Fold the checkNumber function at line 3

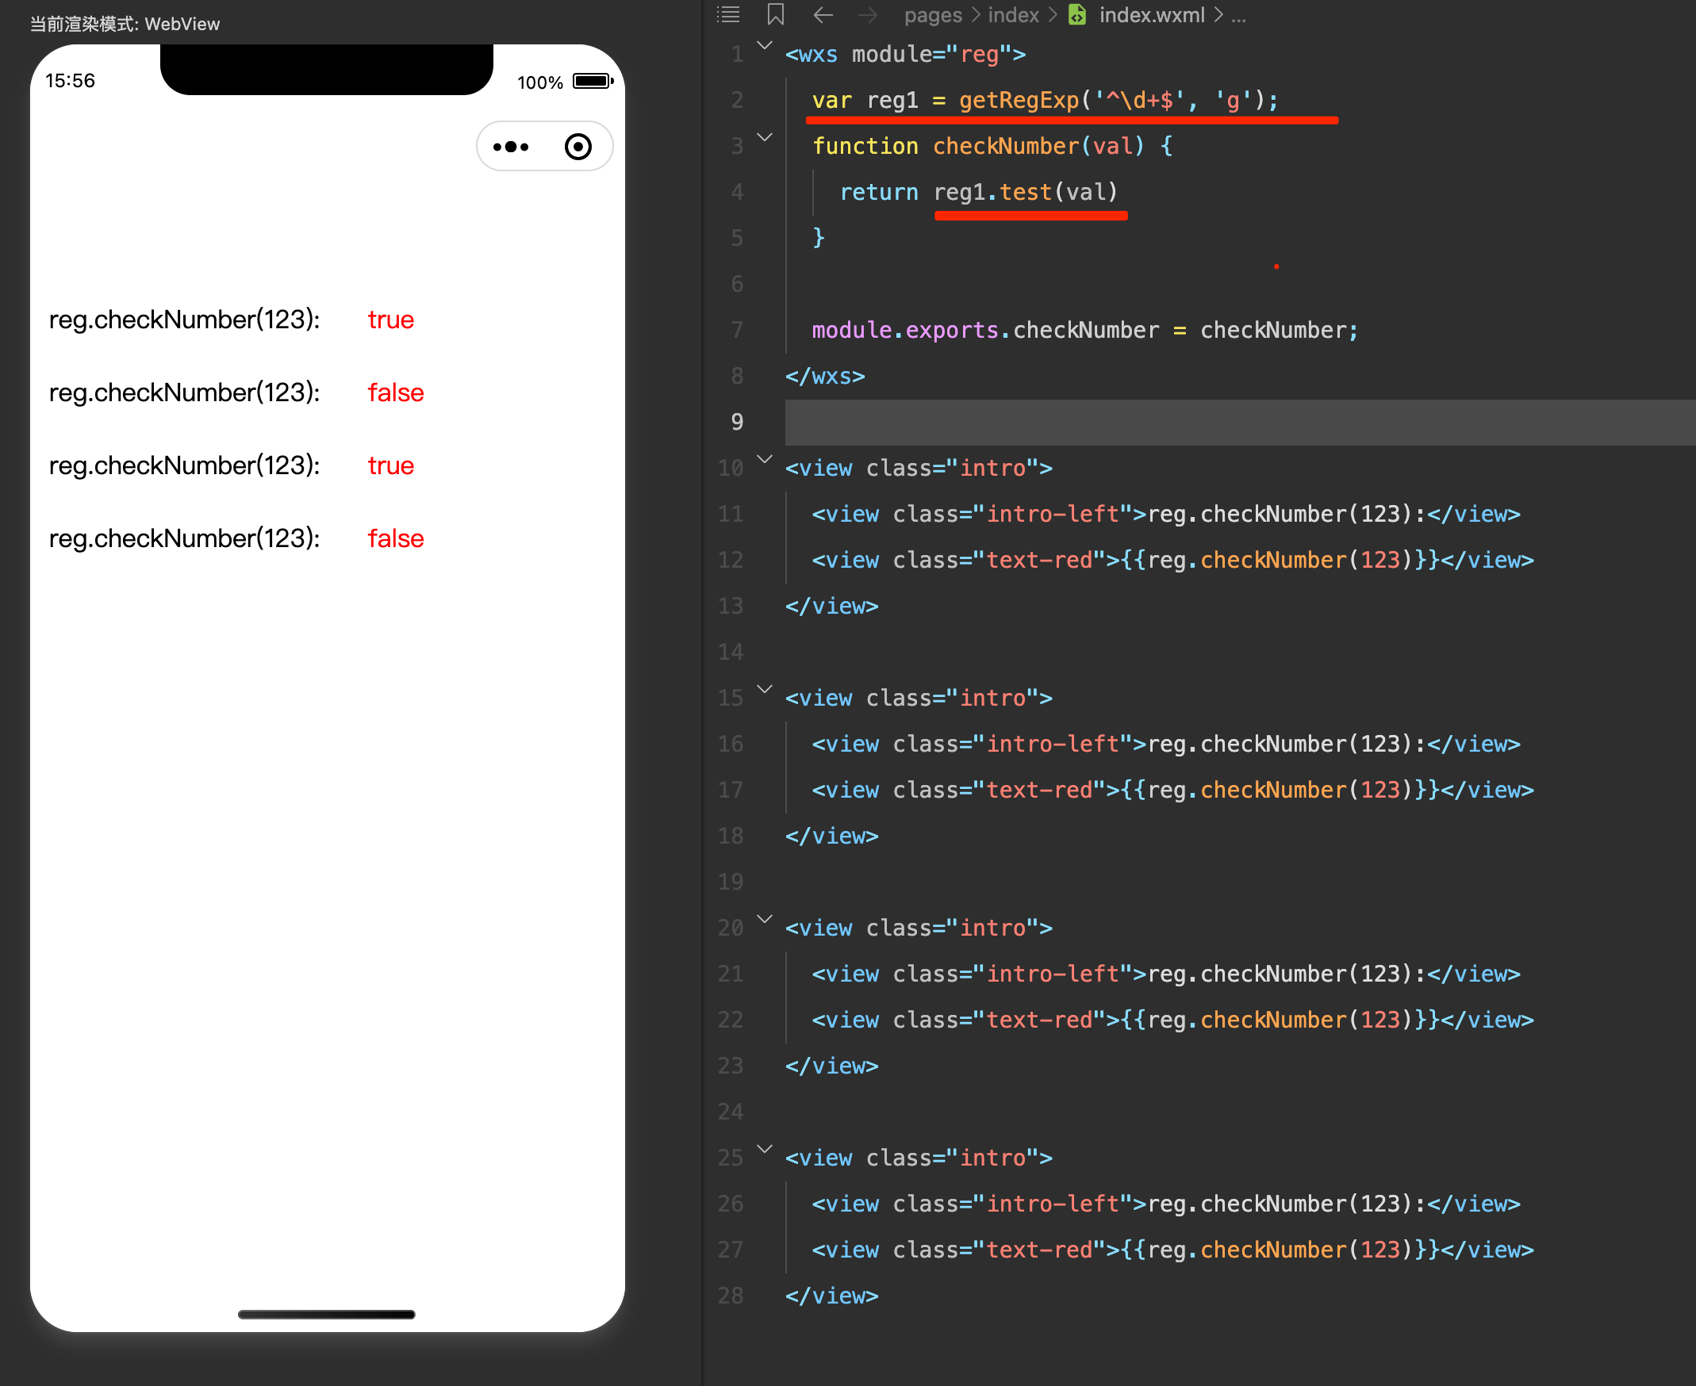coord(765,137)
